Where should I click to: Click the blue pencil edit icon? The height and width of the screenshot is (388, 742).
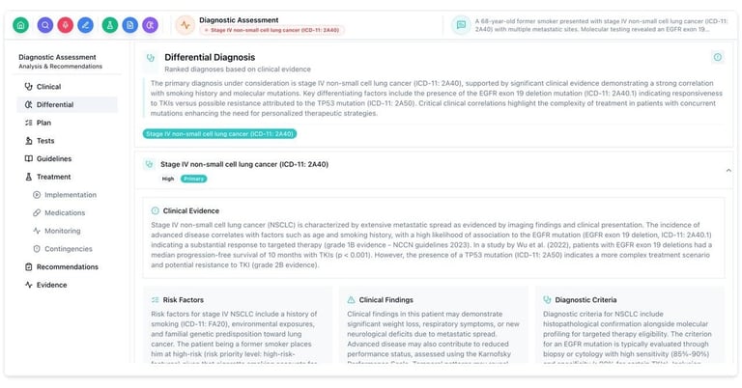coord(85,25)
